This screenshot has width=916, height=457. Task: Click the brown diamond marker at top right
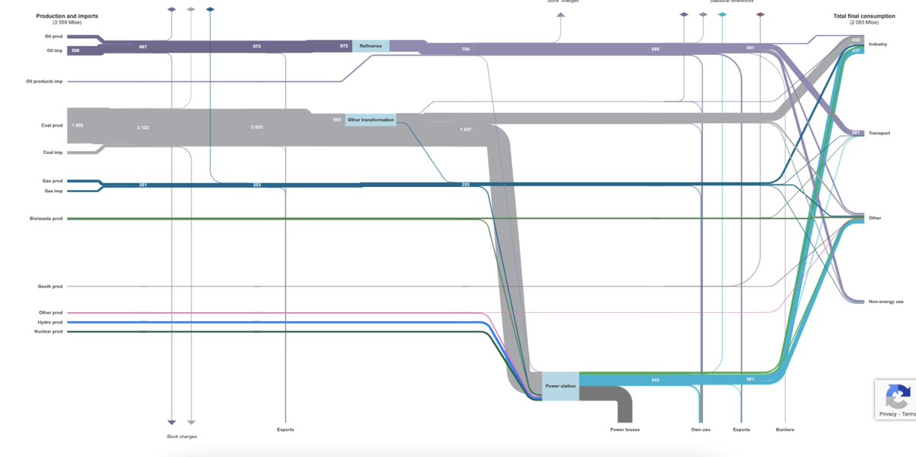(x=760, y=14)
